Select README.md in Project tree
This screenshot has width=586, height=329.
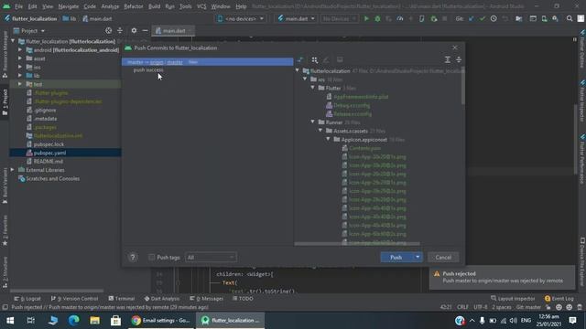click(48, 162)
